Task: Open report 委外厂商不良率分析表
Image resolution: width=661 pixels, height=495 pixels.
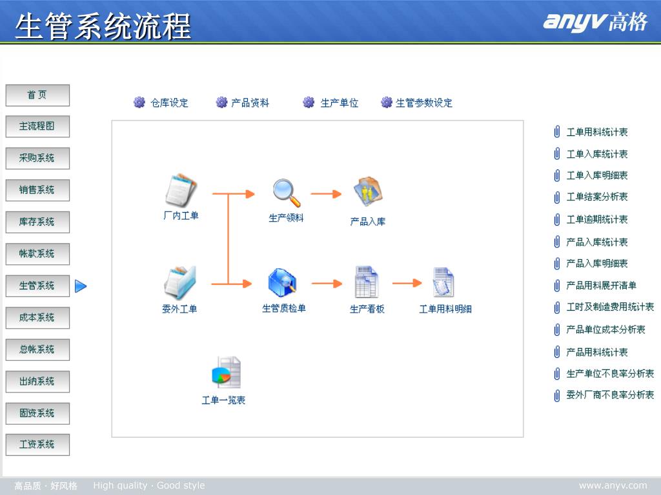Action: 611,395
